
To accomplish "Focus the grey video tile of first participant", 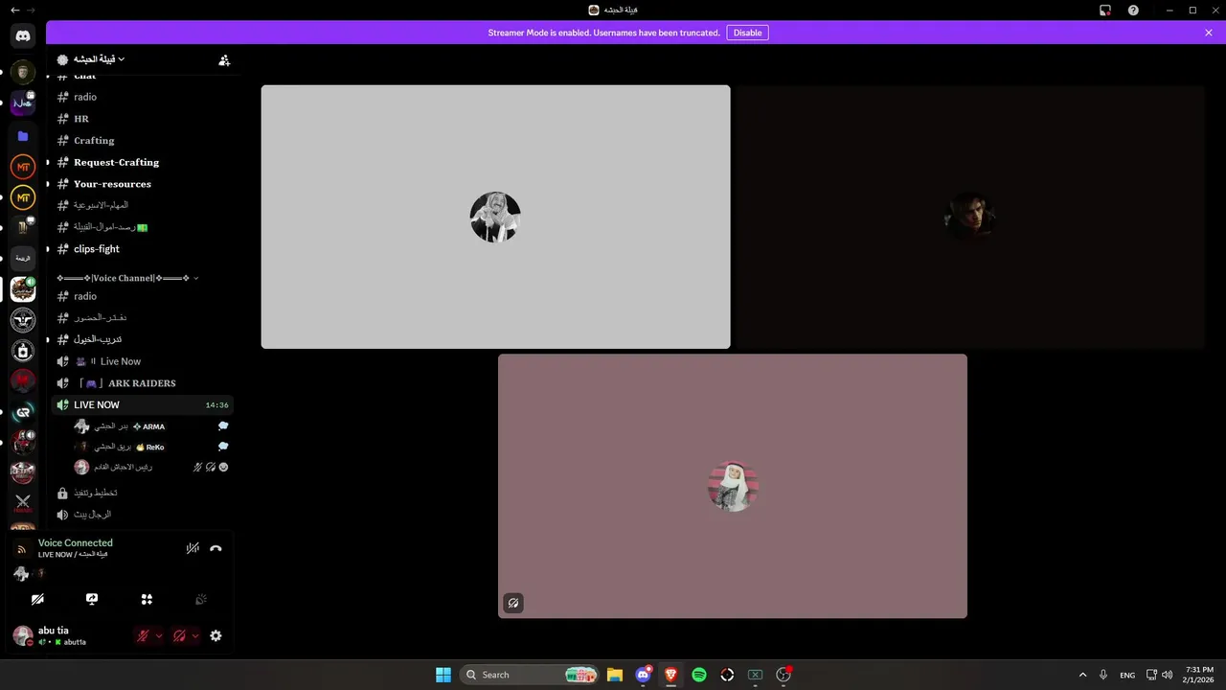I will (495, 217).
